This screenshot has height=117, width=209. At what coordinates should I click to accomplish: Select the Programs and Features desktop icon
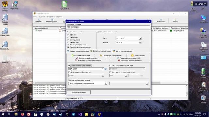click(203, 87)
